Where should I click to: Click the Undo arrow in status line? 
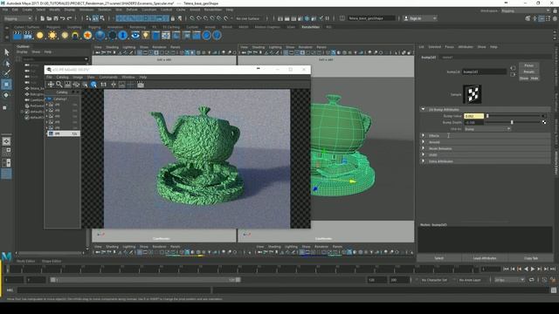tap(62, 18)
